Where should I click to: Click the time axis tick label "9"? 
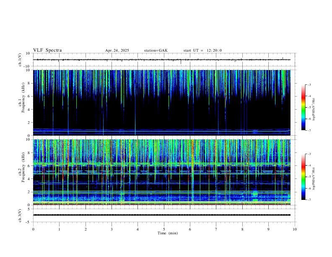268,229
